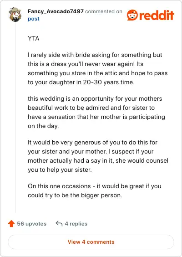The image size is (182, 257).
Task: Click the Reddit Snoo mascot logo
Action: 132,15
